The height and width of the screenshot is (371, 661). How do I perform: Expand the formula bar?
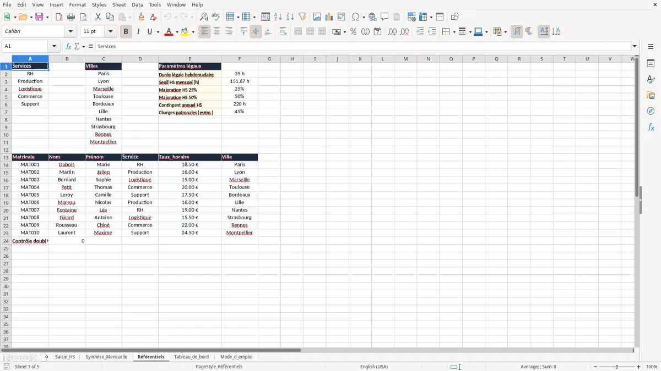point(635,47)
